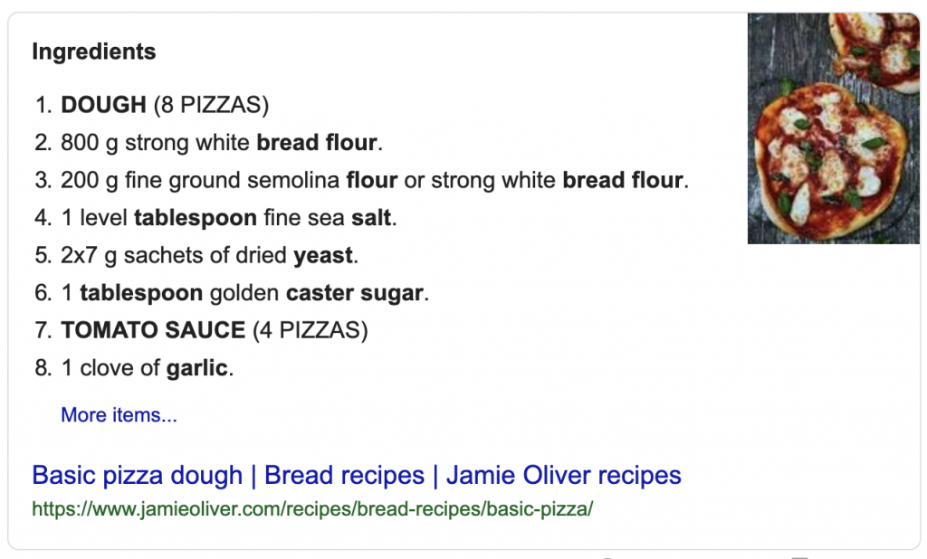Click the 200 g fine ground semolina line
Viewport: 927px width, 559px height.
click(374, 180)
